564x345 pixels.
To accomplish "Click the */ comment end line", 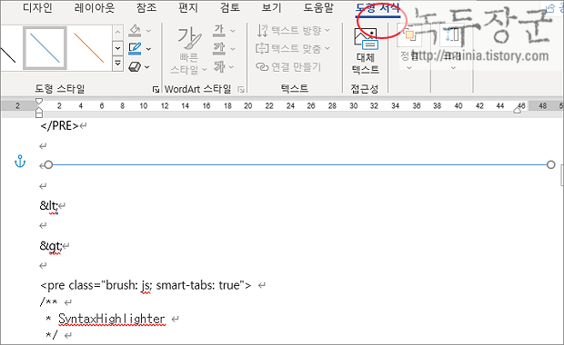I will click(x=51, y=335).
